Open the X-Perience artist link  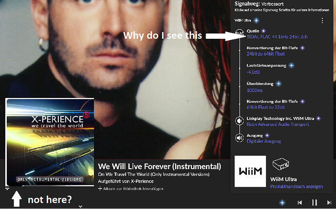pyautogui.click(x=142, y=181)
